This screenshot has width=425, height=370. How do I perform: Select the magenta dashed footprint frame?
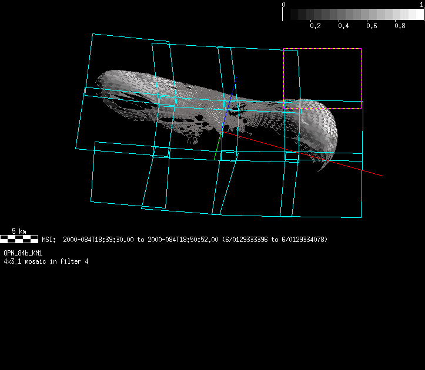(x=322, y=49)
